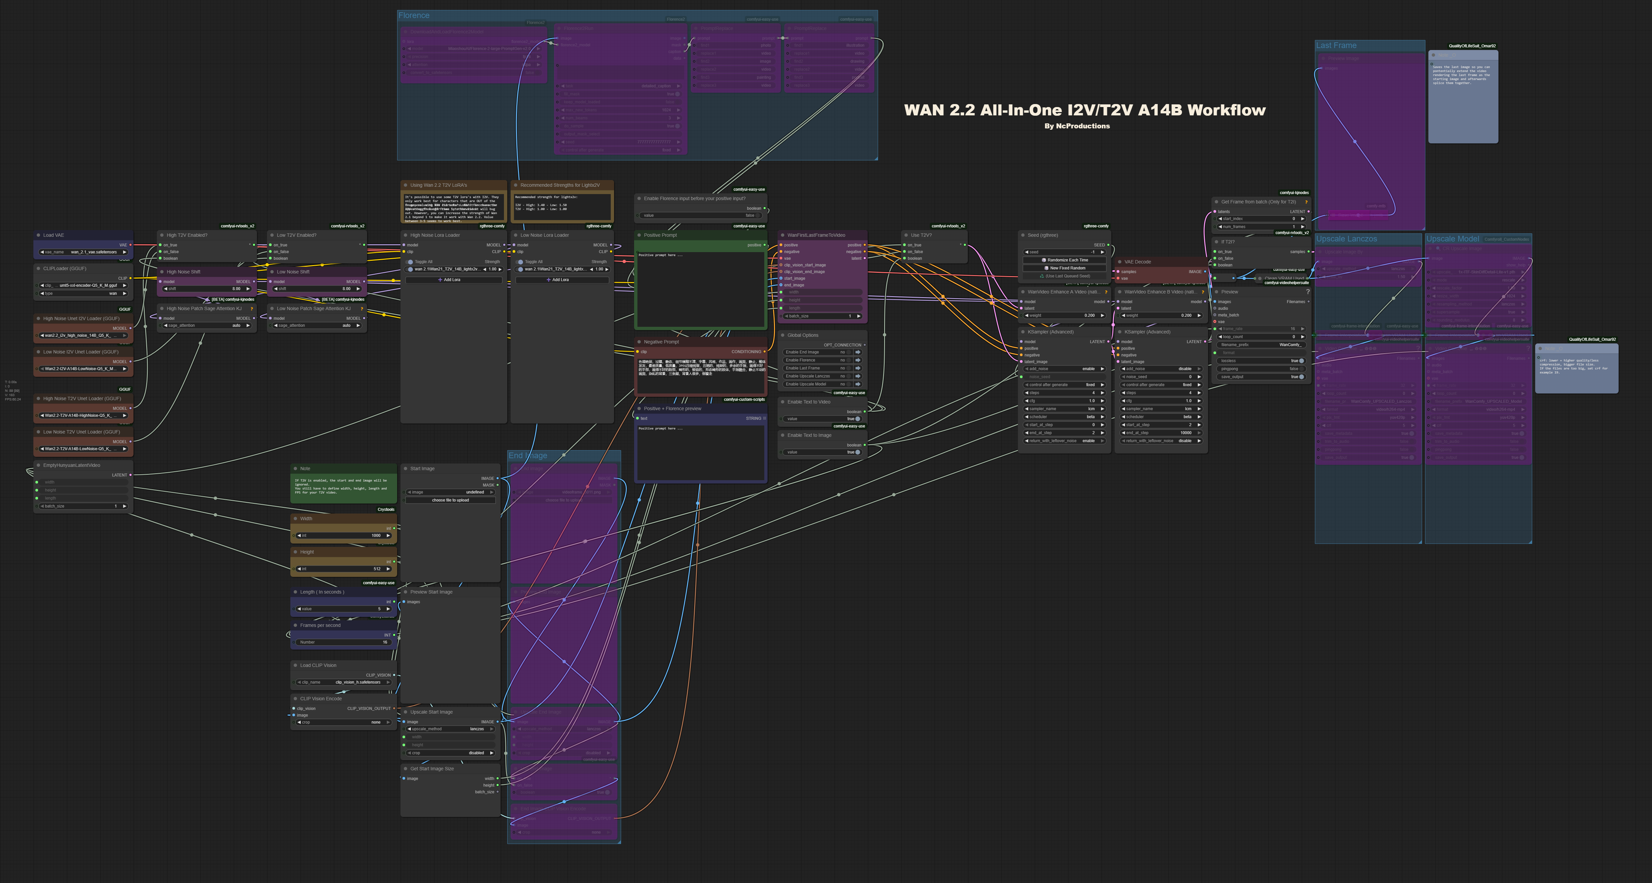1652x883 pixels.
Task: Click help icon on Get Frame from batch
Action: (1306, 202)
